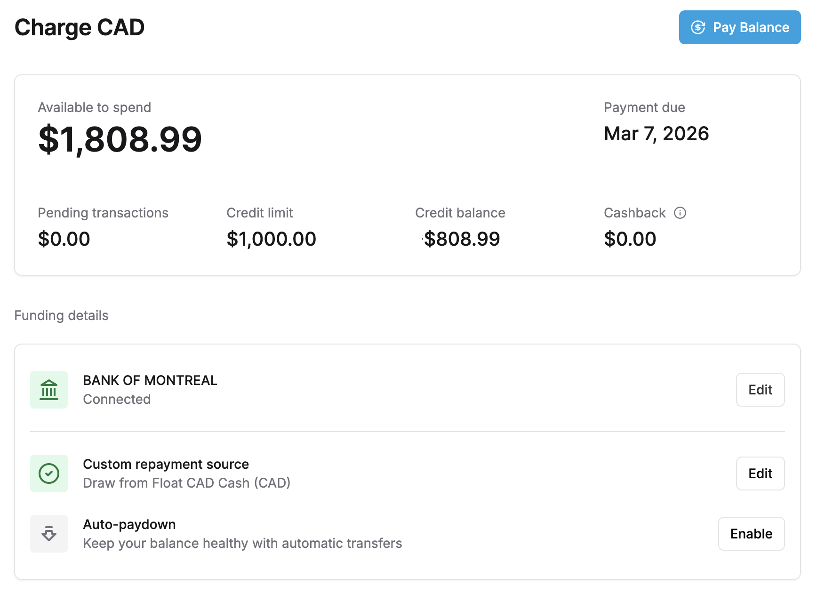This screenshot has width=817, height=594.
Task: Enable Auto-paydown
Action: click(x=751, y=534)
